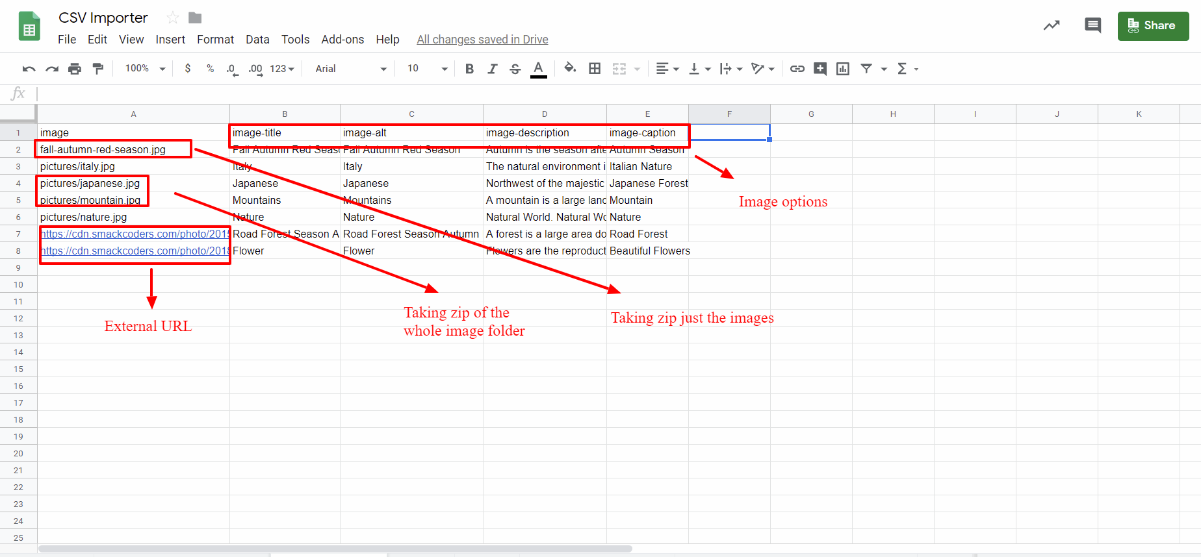Viewport: 1201px width, 557px height.
Task: Click the horizontal scrollbar
Action: tap(335, 549)
